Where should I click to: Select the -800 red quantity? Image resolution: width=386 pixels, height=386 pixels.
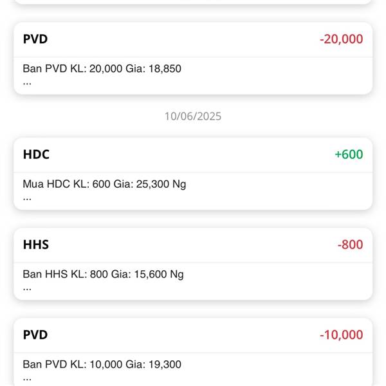(x=351, y=244)
